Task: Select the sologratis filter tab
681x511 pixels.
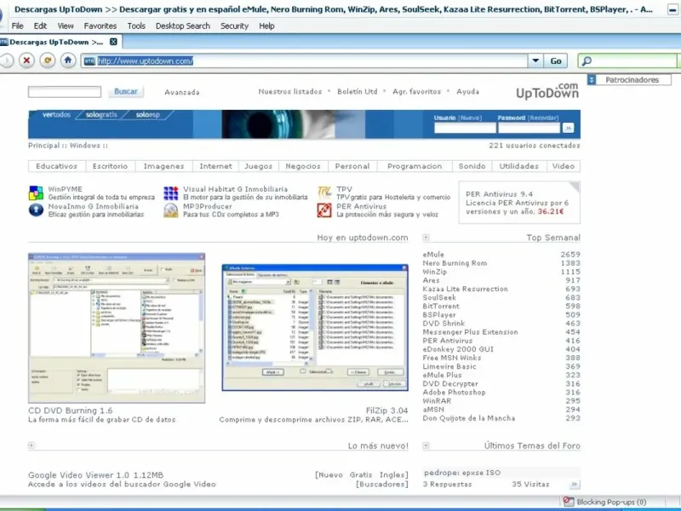Action: (101, 115)
